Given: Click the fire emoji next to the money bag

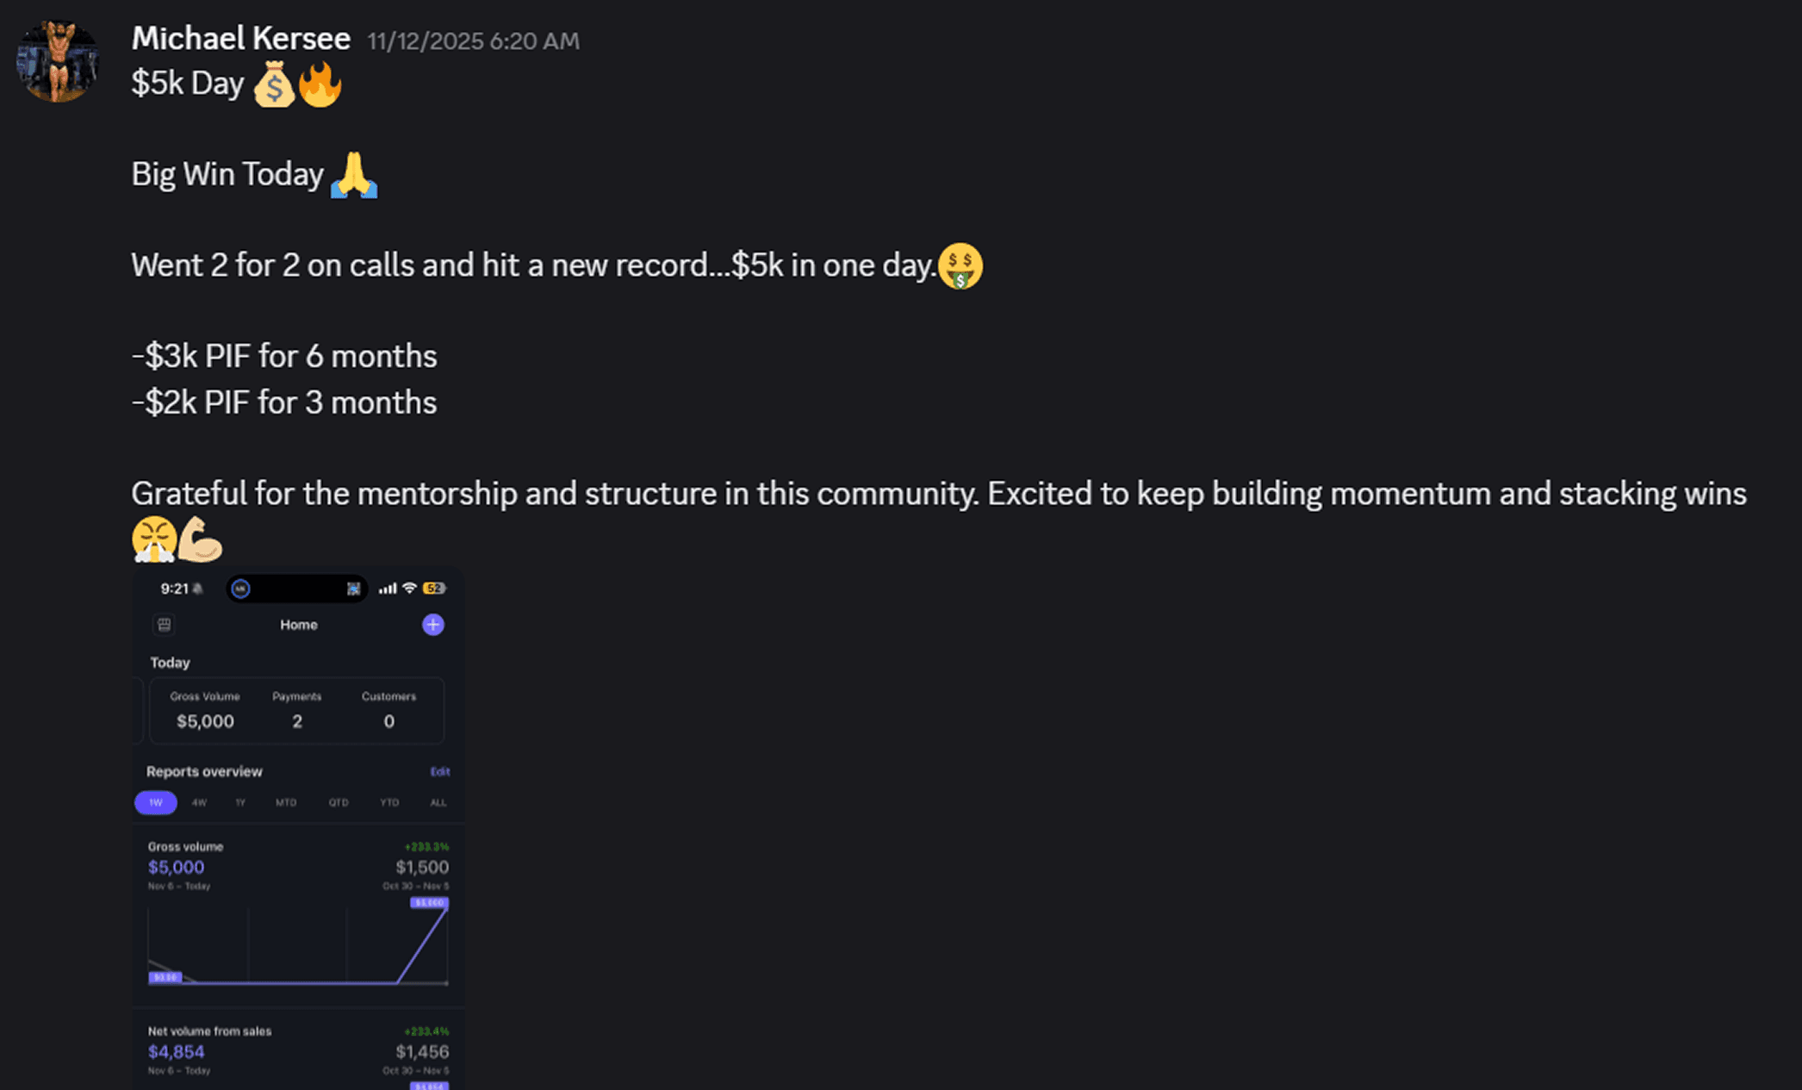Looking at the screenshot, I should pyautogui.click(x=320, y=84).
